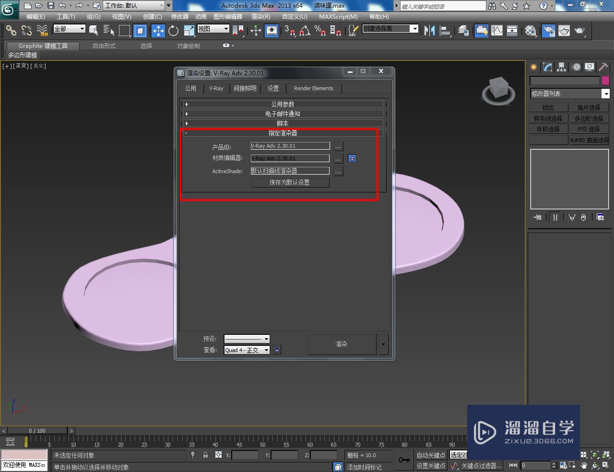Click the teapot Render Production icon
Viewport: 614px width, 472px height.
[x=580, y=31]
